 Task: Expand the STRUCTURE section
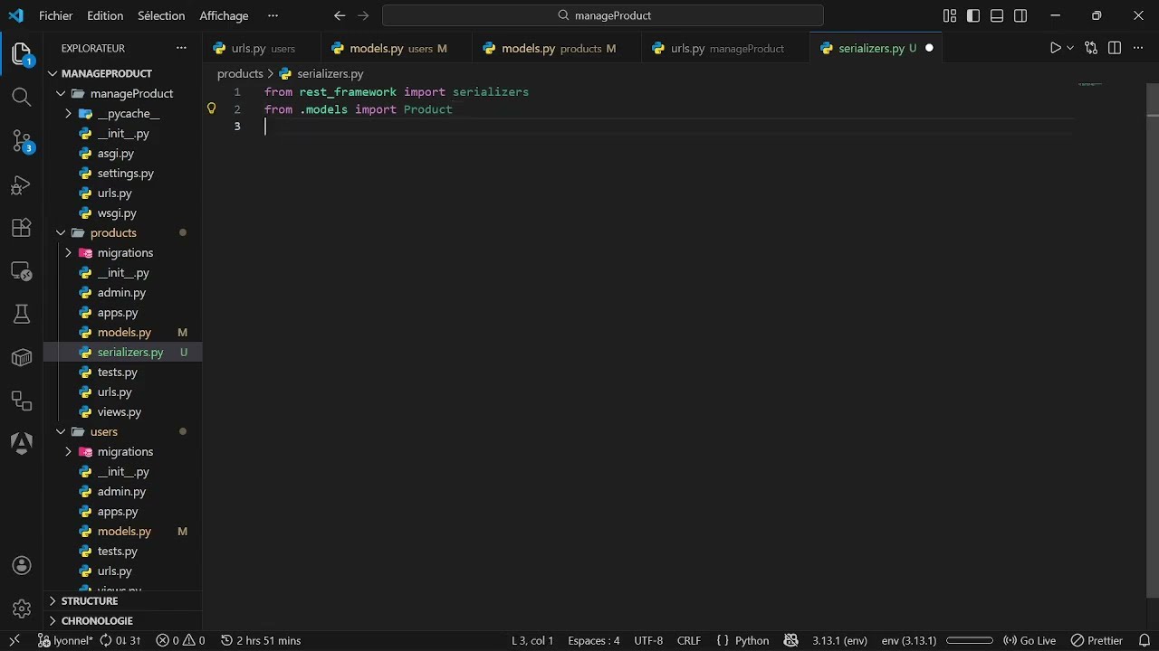click(53, 601)
